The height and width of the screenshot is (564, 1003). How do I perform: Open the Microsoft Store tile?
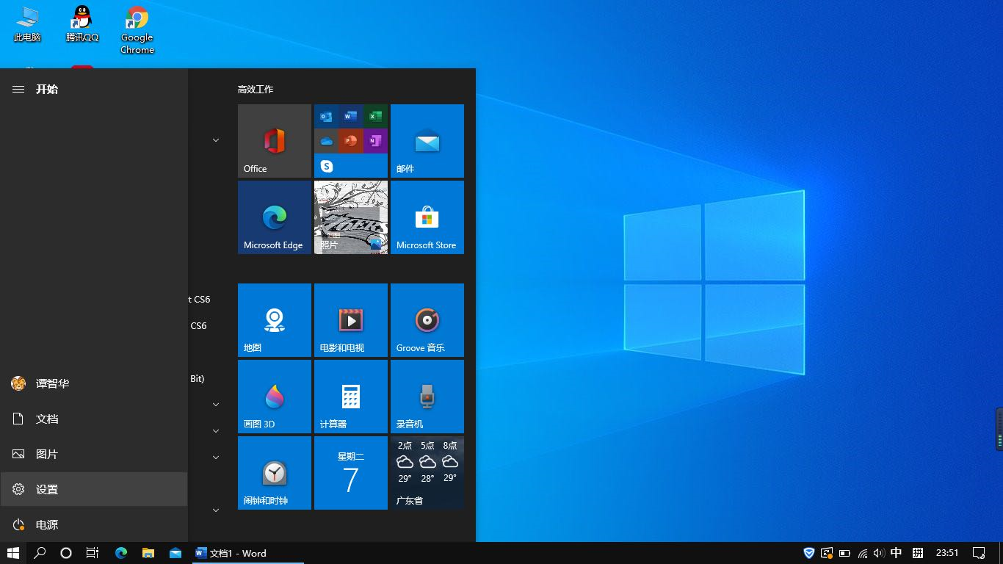[427, 217]
